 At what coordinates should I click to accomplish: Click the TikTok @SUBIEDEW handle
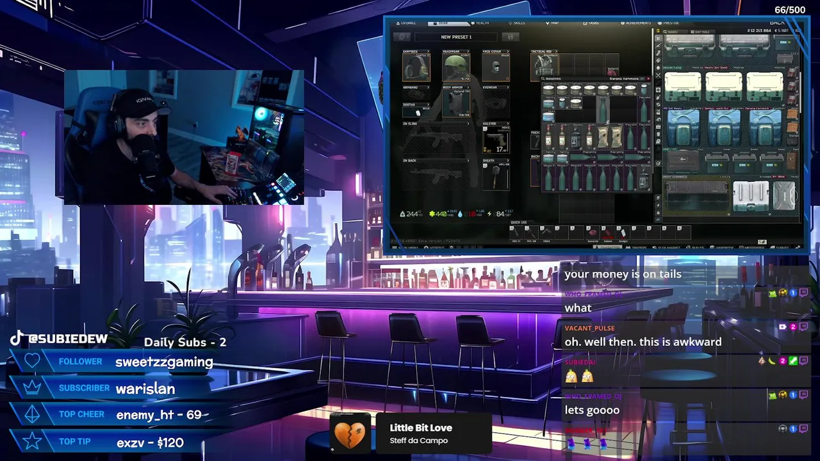(59, 339)
